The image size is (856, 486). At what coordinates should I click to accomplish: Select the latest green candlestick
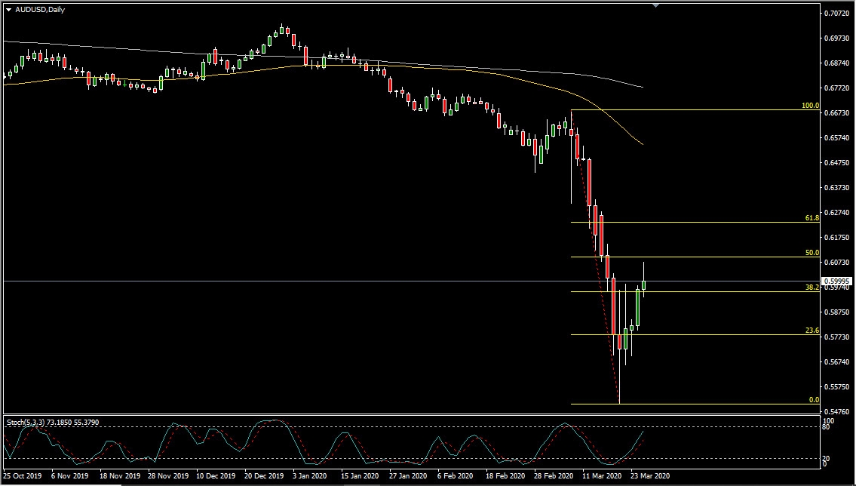pyautogui.click(x=644, y=280)
